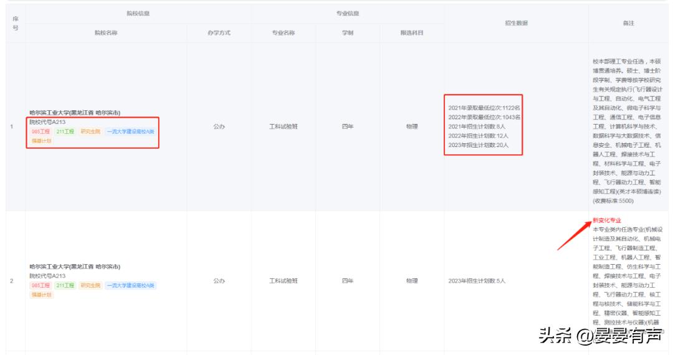Click the 收费标准:5500 remark text
Viewport: 673px width, 355px height.
pyautogui.click(x=613, y=201)
